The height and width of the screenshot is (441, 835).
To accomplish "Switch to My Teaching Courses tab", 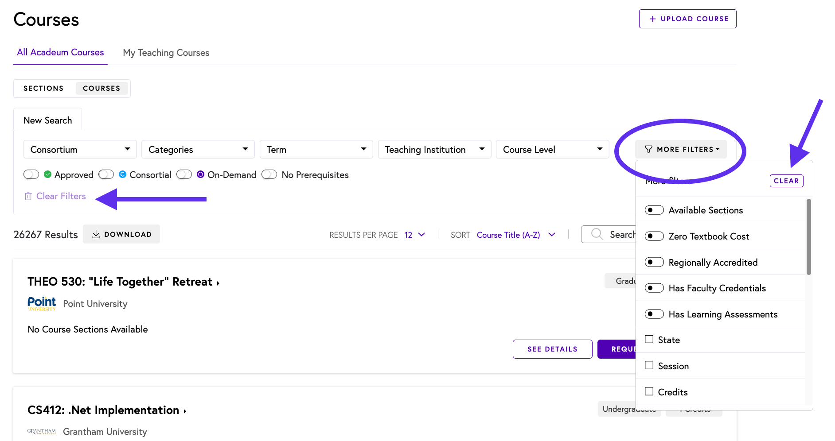I will 166,53.
